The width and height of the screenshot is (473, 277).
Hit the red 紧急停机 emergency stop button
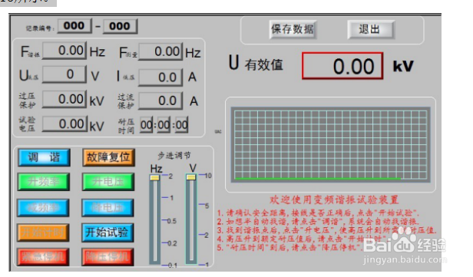pos(43,257)
